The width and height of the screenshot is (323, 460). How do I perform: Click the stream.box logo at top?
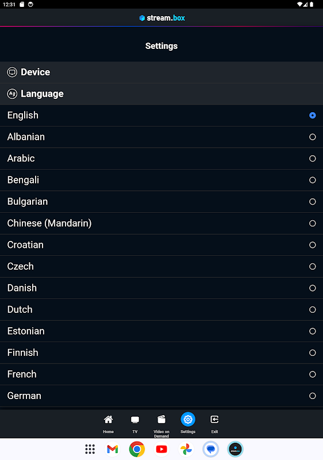tap(162, 18)
